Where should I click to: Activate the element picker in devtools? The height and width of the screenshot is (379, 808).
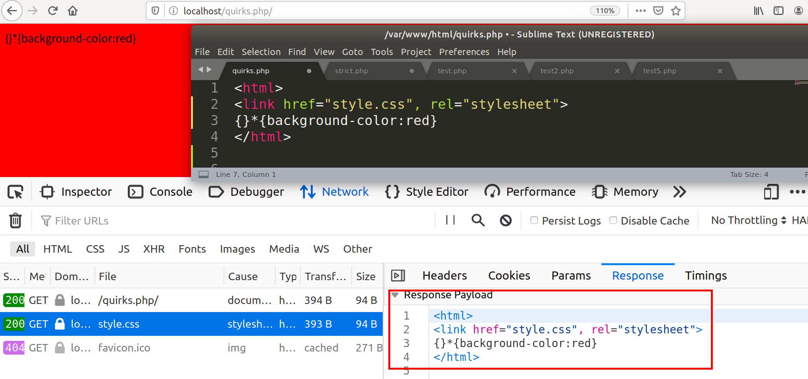[15, 192]
